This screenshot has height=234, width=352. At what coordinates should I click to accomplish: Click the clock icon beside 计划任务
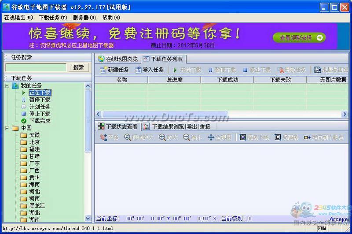tap(23, 107)
